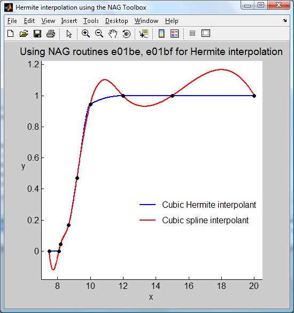Open the File menu
The width and height of the screenshot is (294, 313).
click(12, 21)
